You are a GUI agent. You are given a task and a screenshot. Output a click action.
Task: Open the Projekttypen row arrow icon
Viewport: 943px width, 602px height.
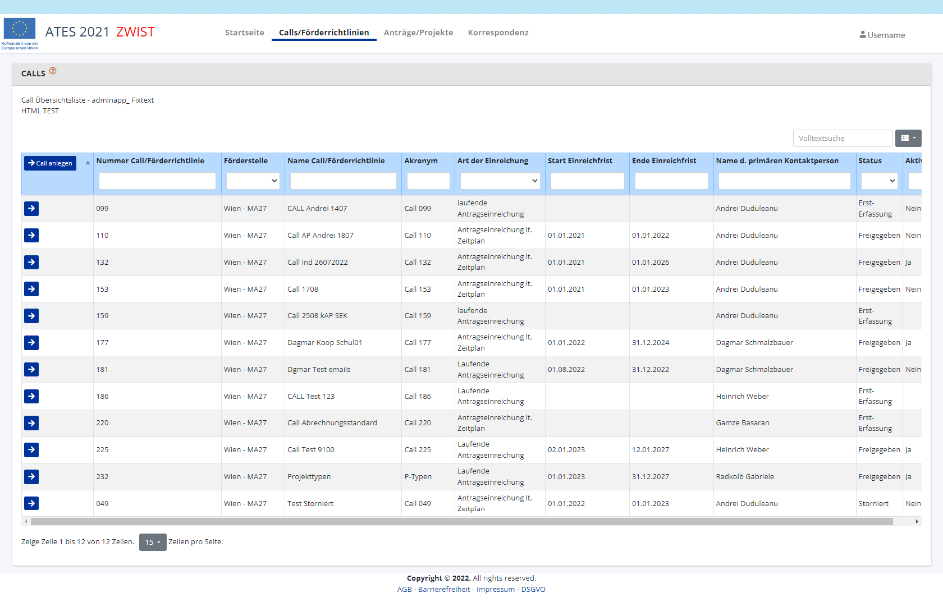pyautogui.click(x=31, y=477)
